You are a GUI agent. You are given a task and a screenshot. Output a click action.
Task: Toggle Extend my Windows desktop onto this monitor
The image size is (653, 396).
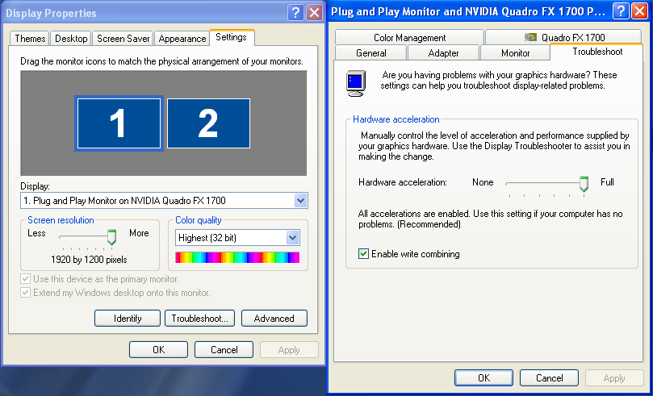point(25,293)
